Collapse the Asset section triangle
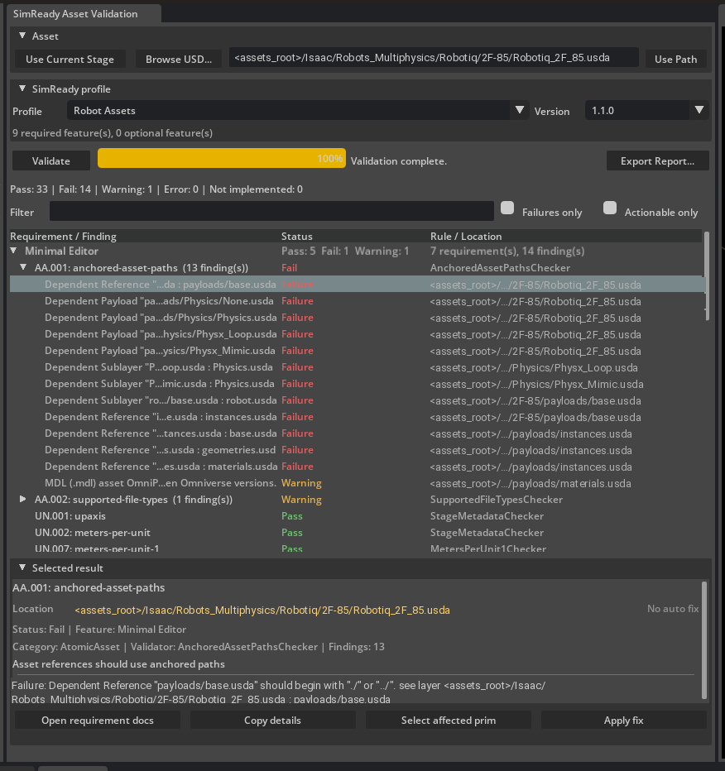Image resolution: width=725 pixels, height=771 pixels. pyautogui.click(x=22, y=36)
